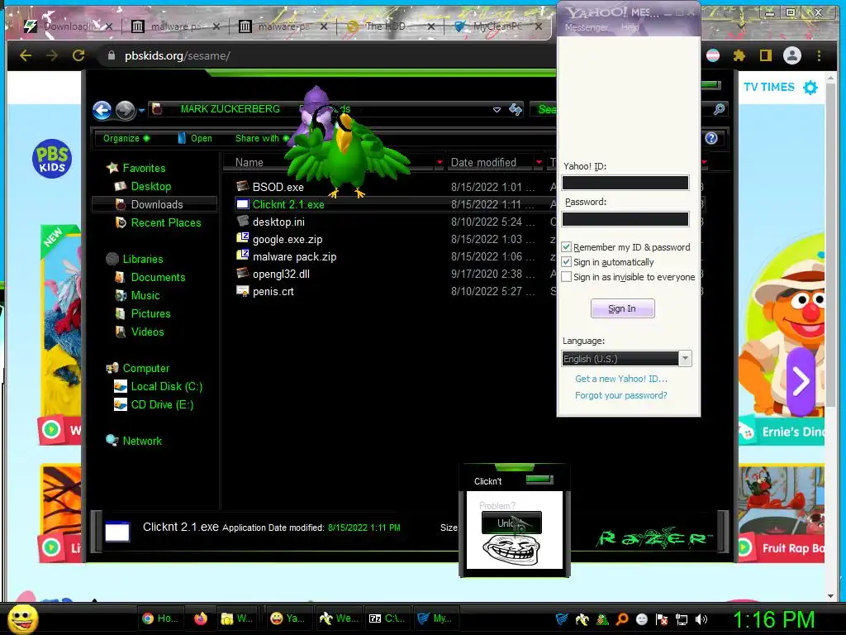Click Forgot your password link
This screenshot has width=846, height=635.
click(620, 395)
